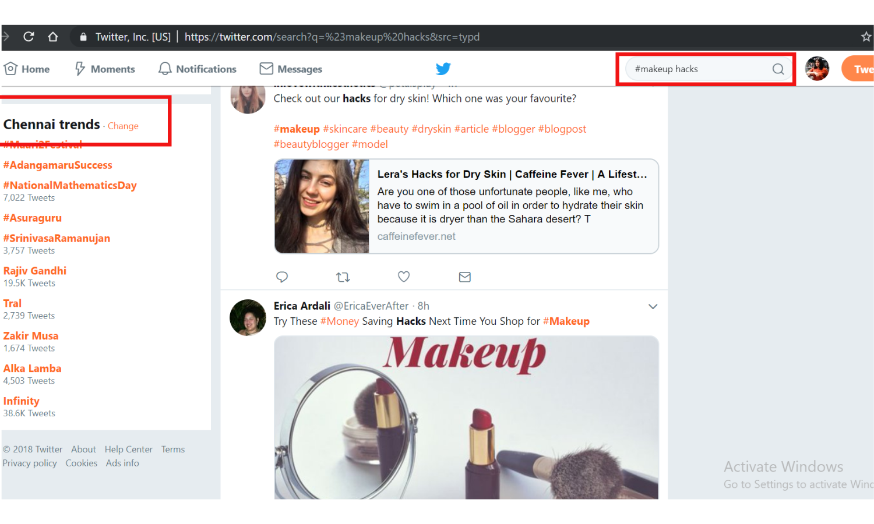Screen dimensions: 874x524
Task: Click the #dryskin hashtag
Action: click(432, 129)
